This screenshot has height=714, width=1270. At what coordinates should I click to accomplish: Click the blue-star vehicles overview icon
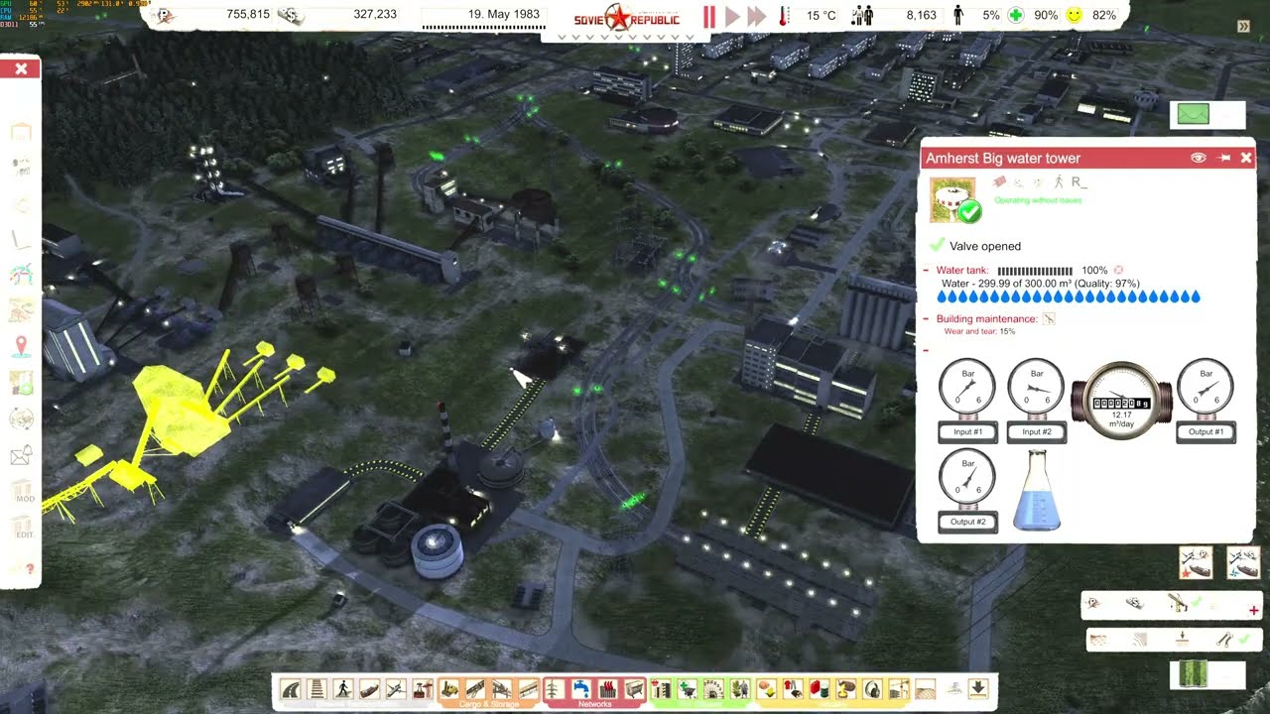1243,562
